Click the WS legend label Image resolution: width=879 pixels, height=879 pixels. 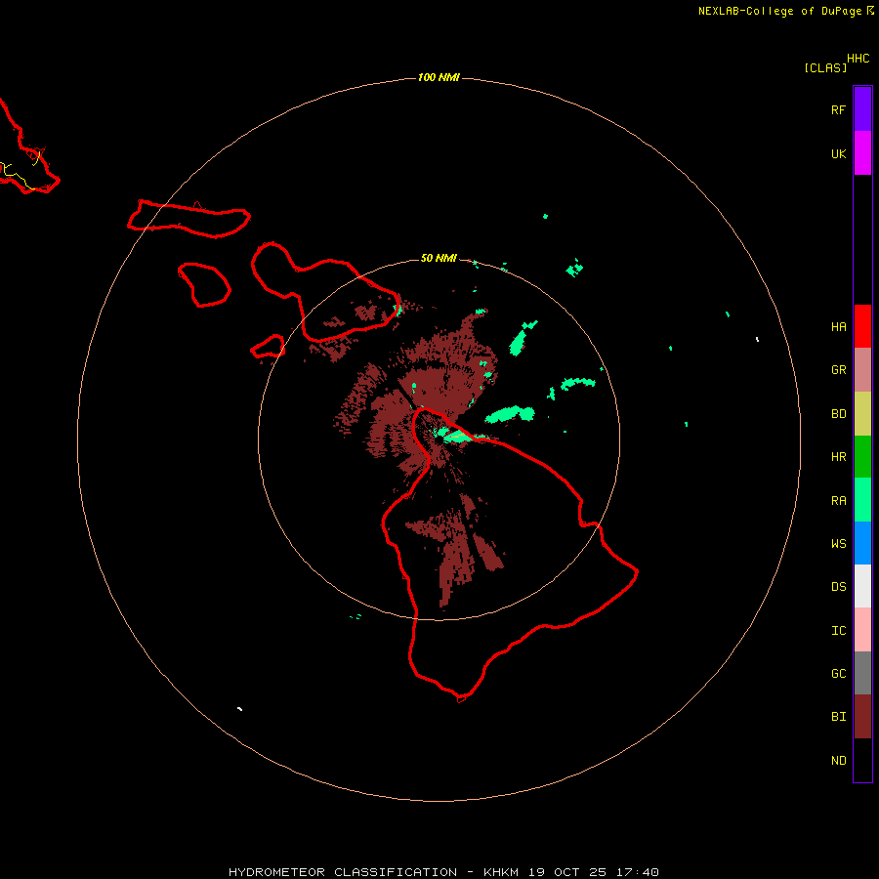838,544
